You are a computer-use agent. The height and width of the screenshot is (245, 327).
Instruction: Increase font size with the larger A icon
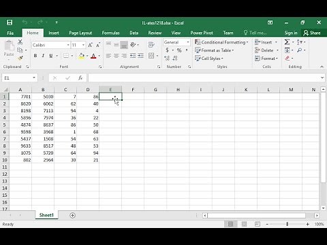click(90, 45)
